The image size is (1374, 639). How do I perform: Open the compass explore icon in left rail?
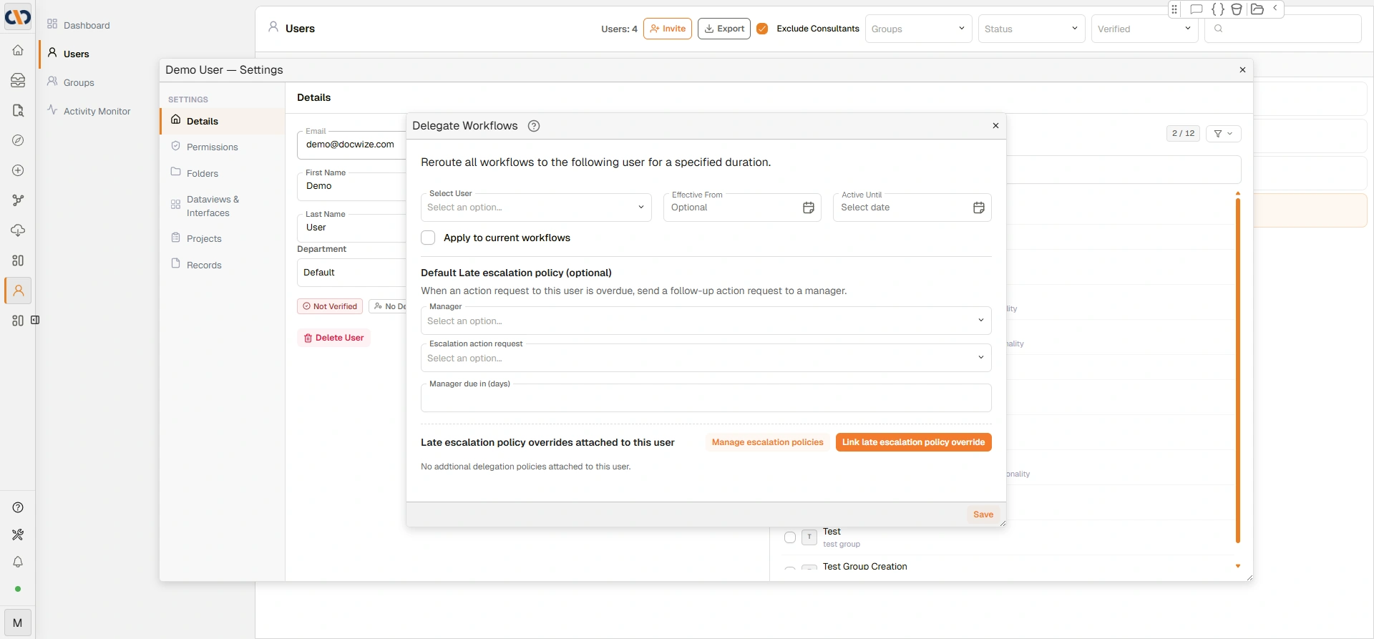(x=18, y=140)
